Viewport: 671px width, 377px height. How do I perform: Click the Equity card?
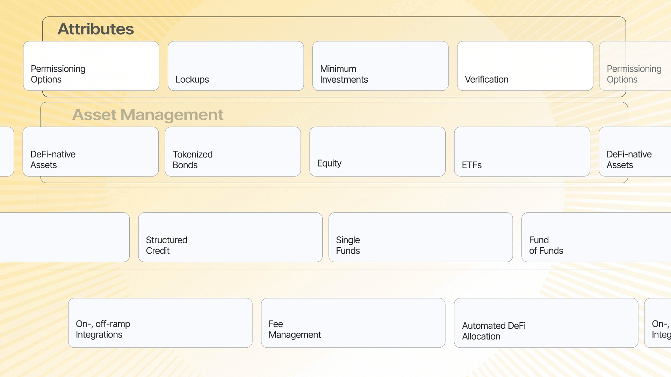pyautogui.click(x=377, y=151)
